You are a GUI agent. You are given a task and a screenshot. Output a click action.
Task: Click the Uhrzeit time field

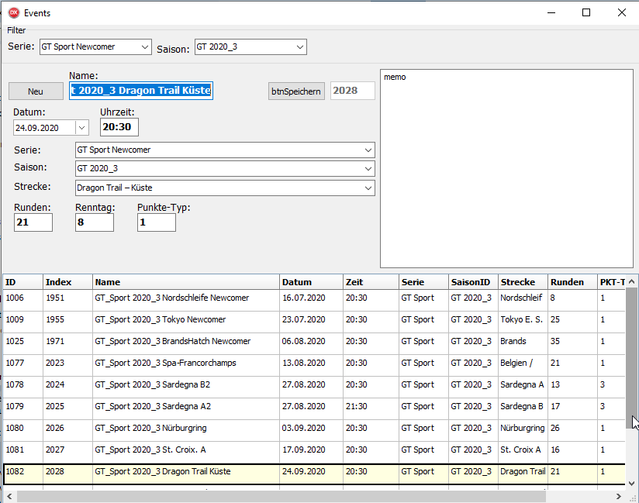[119, 127]
